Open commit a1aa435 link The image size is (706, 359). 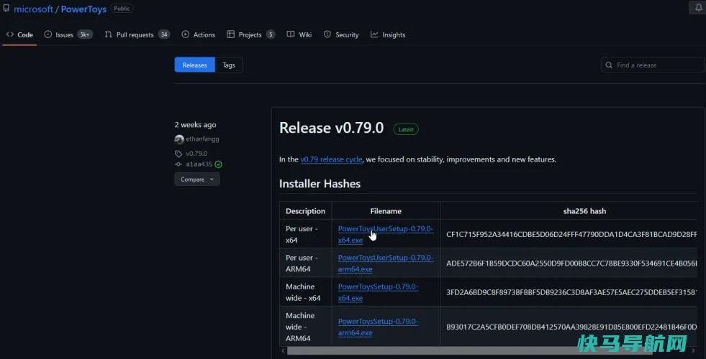[199, 164]
